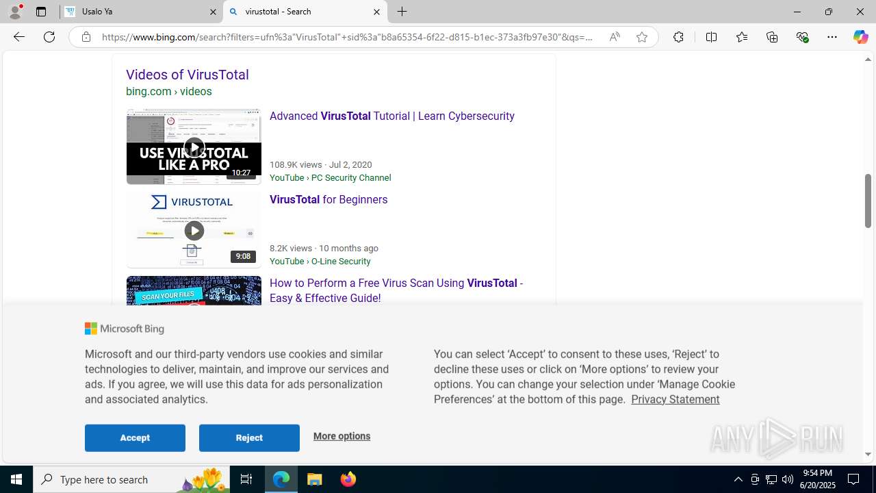The height and width of the screenshot is (493, 876).
Task: Open More options for cookies
Action: [342, 436]
